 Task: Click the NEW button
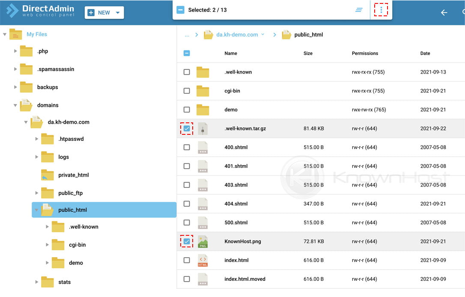103,12
